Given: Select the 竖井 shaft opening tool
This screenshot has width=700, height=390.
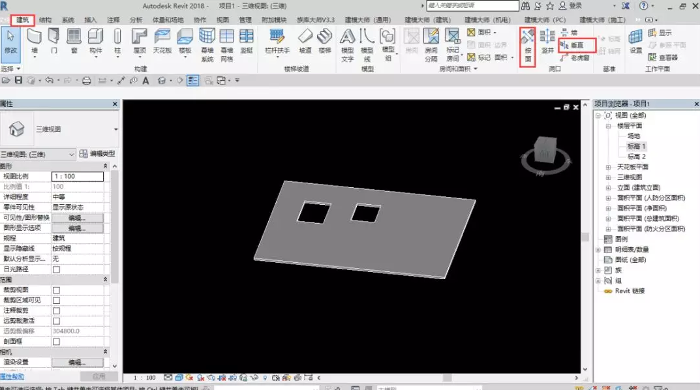Looking at the screenshot, I should 547,40.
